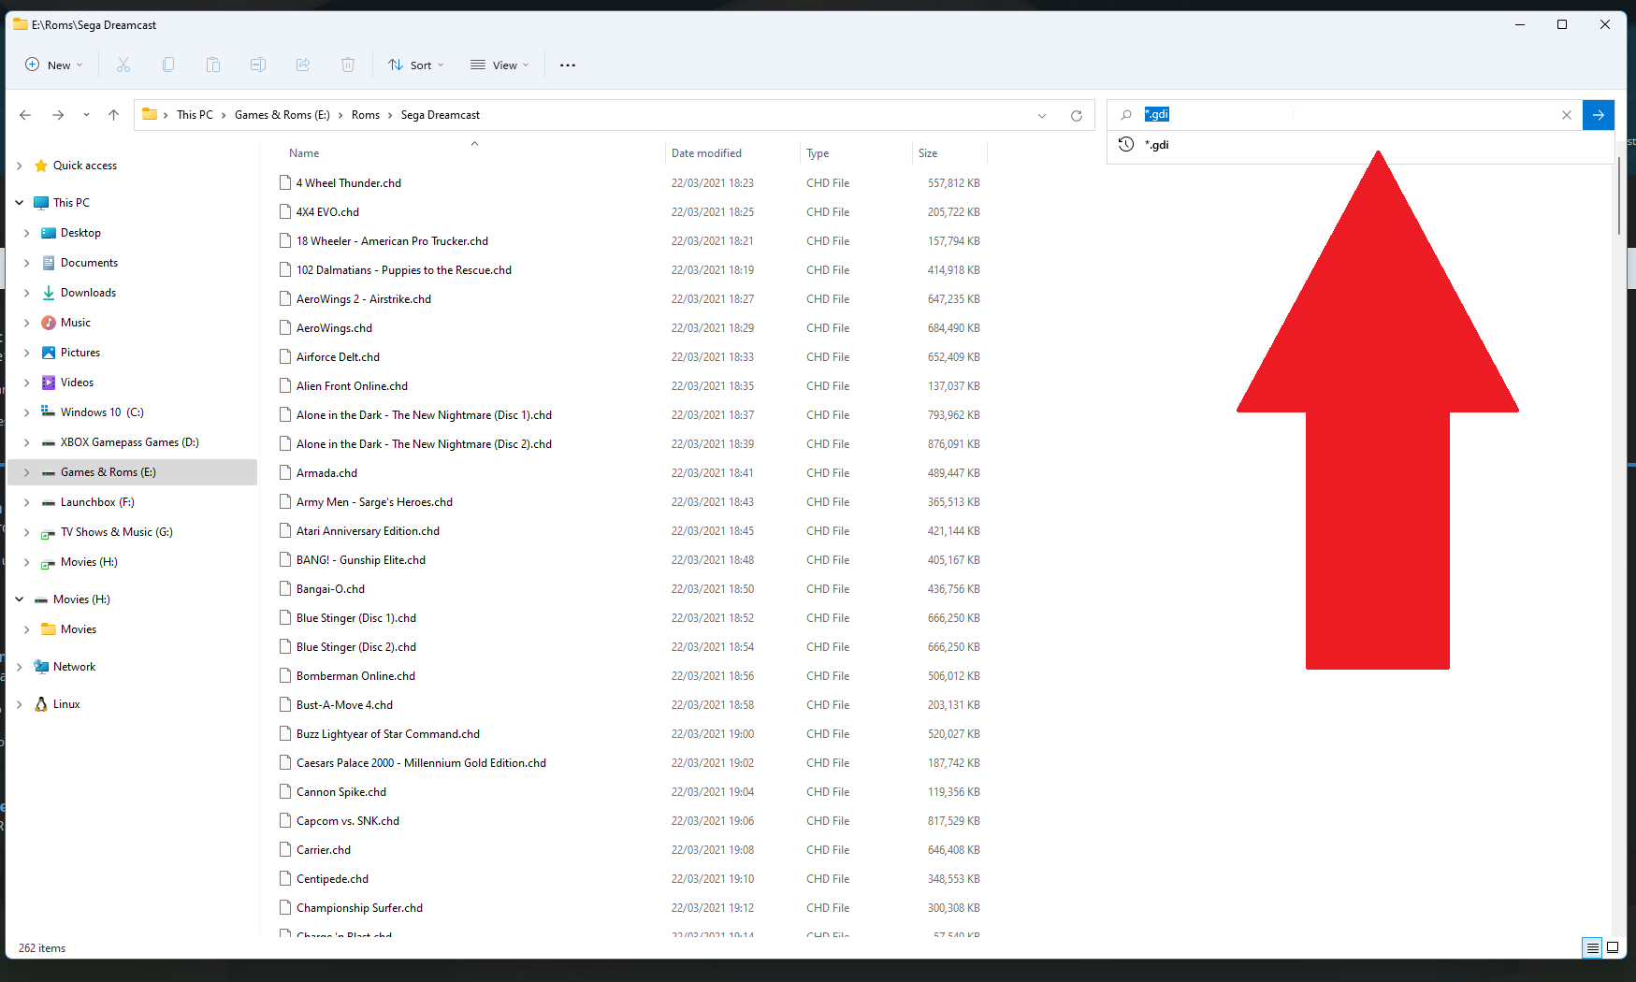The height and width of the screenshot is (982, 1636).
Task: Select Championship Surfer.chd file
Action: point(359,908)
